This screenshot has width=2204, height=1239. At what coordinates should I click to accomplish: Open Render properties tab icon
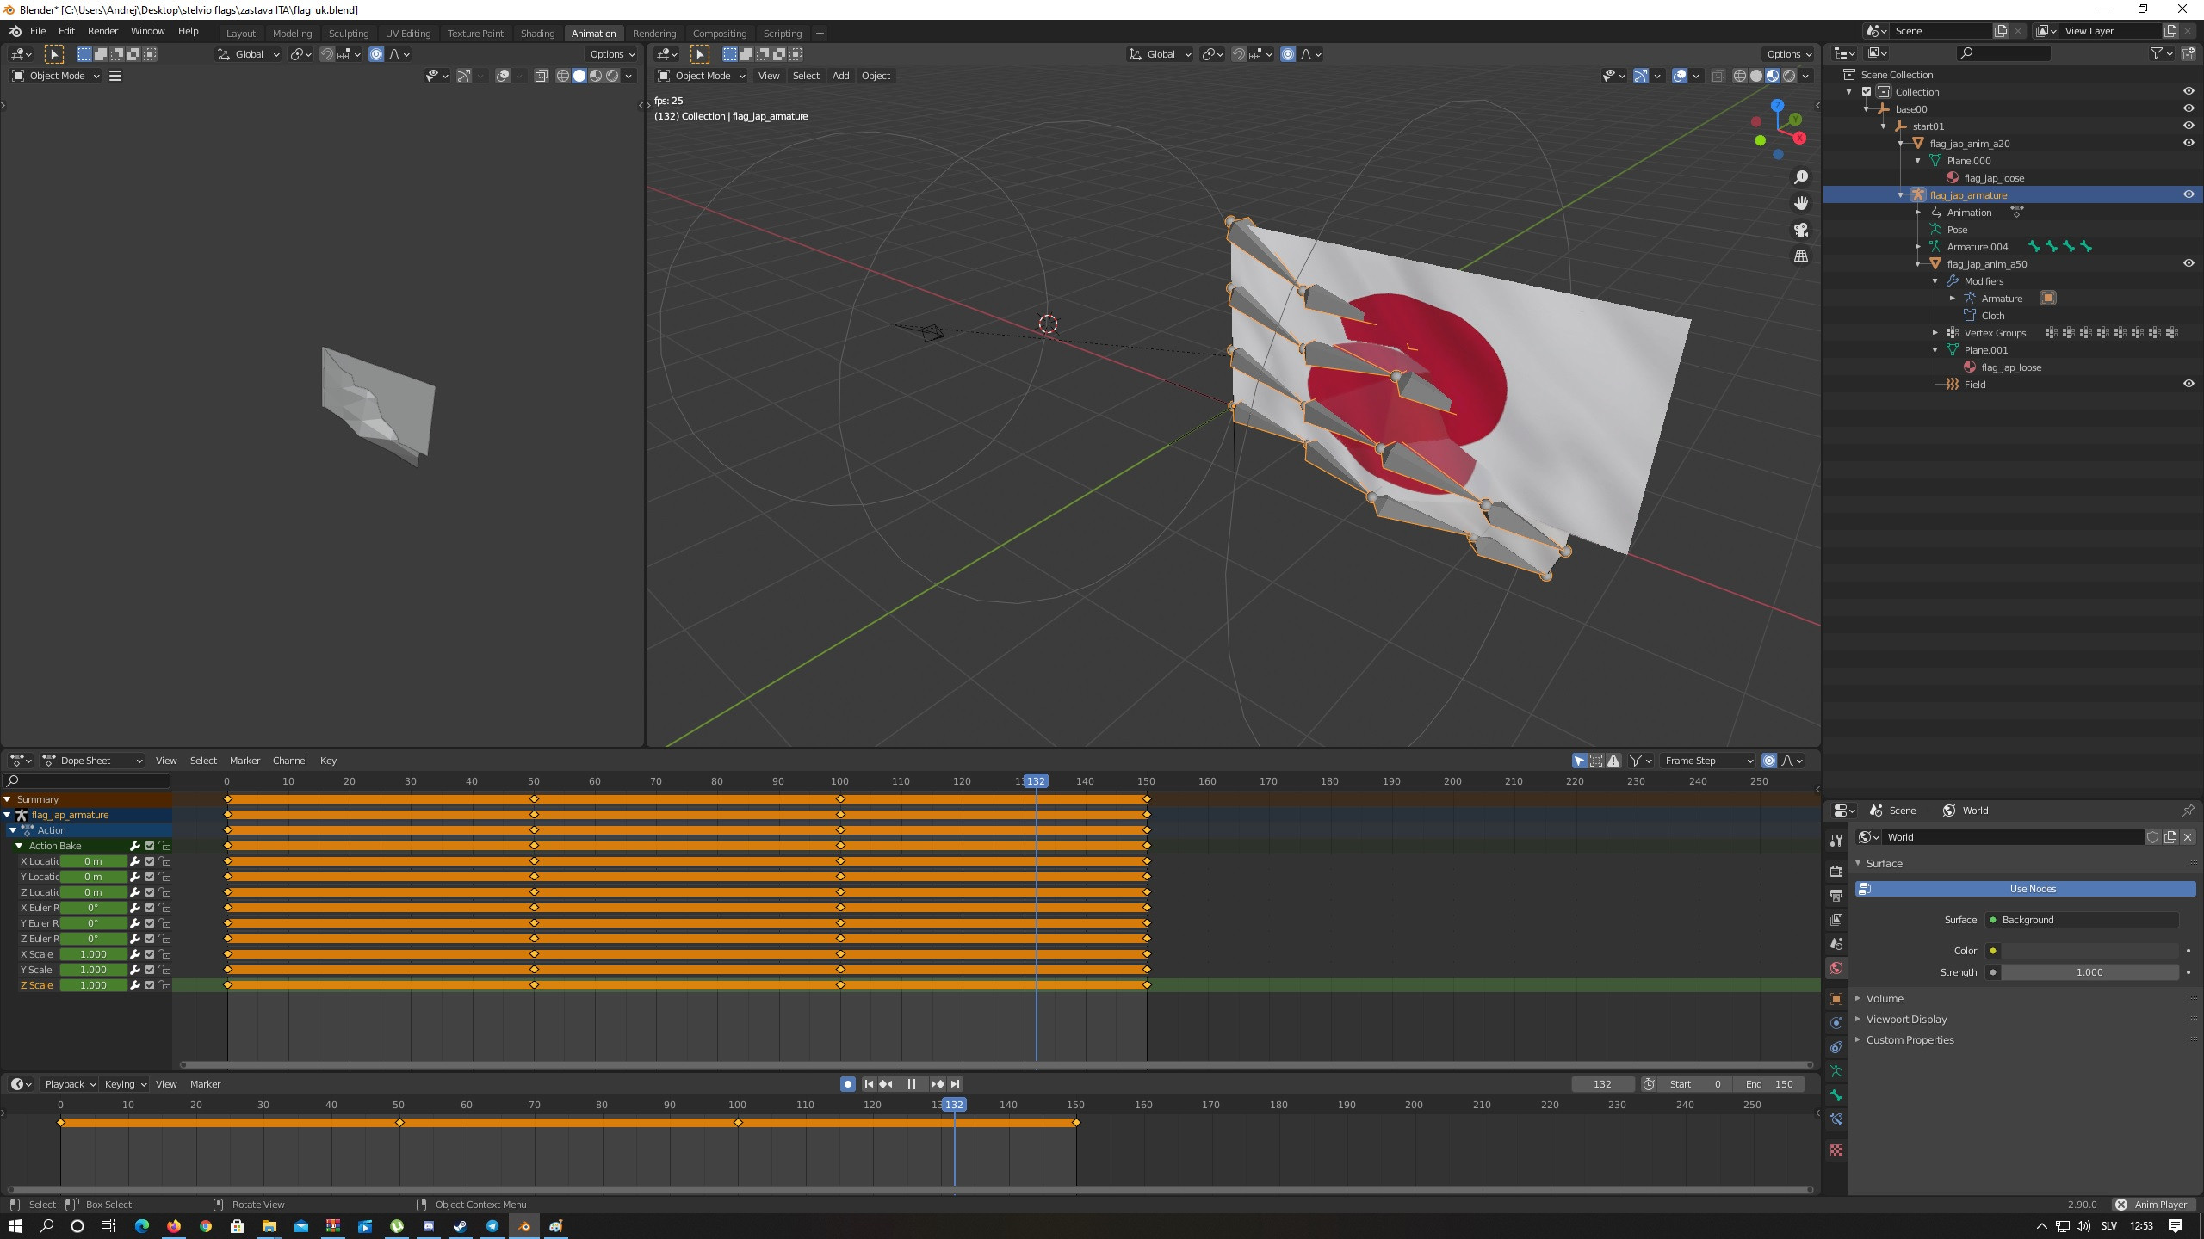coord(1836,871)
